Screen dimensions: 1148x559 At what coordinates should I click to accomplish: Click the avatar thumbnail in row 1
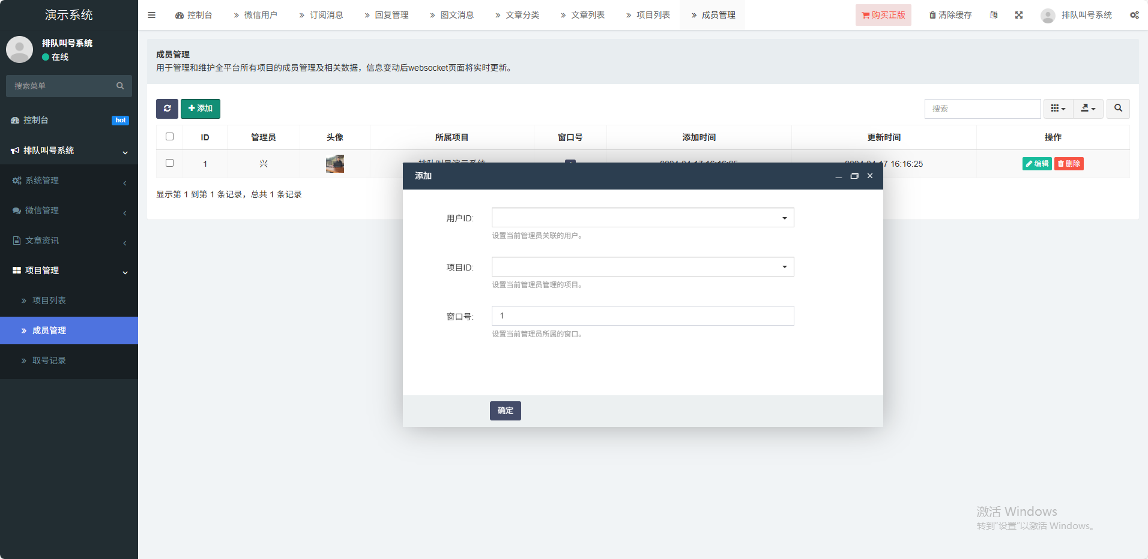coord(335,164)
